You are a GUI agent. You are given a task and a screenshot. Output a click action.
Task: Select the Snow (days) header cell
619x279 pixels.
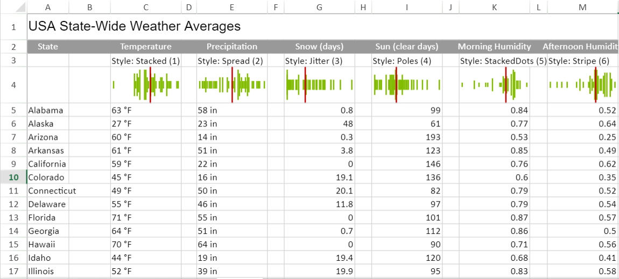[319, 47]
